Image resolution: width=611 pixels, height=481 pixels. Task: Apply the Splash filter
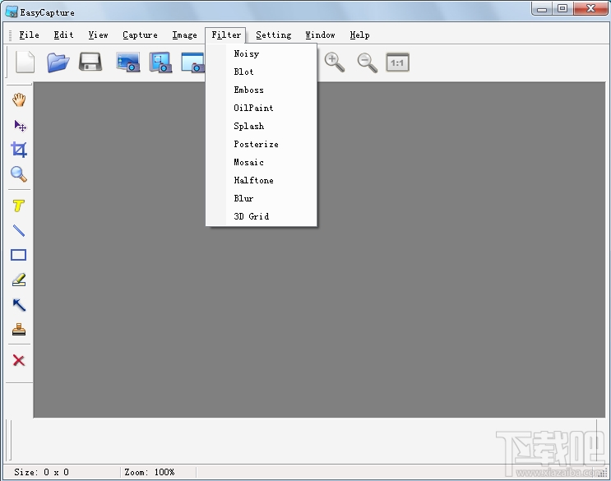tap(261, 126)
